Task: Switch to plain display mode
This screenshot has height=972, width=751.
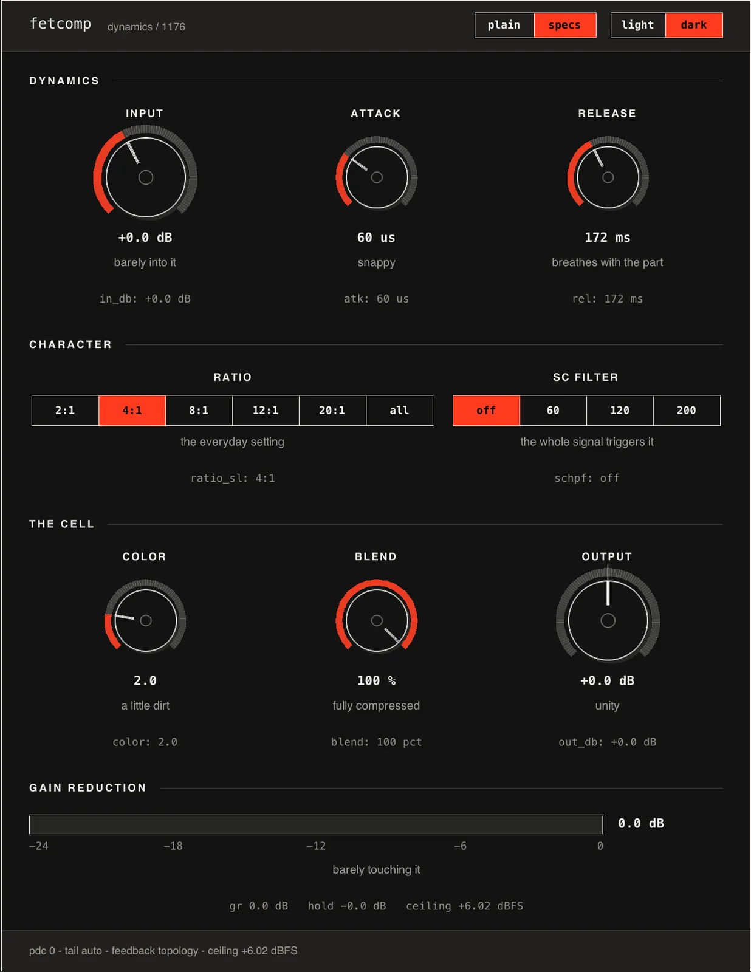Action: pyautogui.click(x=504, y=25)
